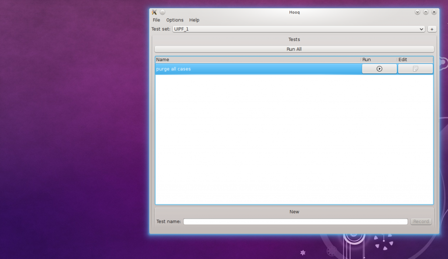Click the Record button
The width and height of the screenshot is (448, 259).
pyautogui.click(x=421, y=221)
